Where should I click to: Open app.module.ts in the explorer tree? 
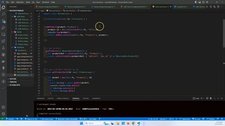pos(22,69)
